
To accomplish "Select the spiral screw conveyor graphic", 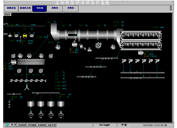I will pyautogui.click(x=28, y=81).
